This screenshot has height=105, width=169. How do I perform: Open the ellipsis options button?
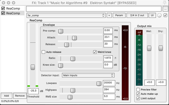(x=165, y=9)
